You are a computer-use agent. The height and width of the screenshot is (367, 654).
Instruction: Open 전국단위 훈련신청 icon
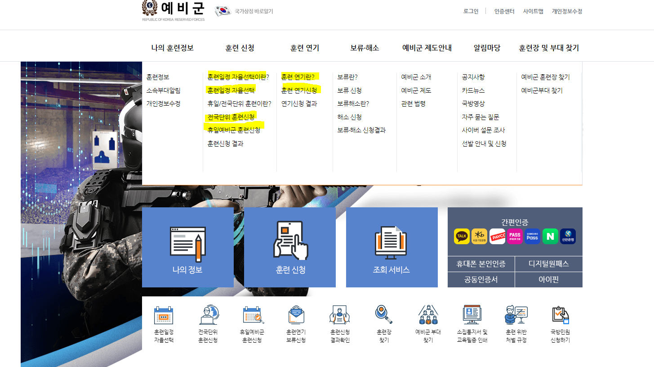click(208, 315)
